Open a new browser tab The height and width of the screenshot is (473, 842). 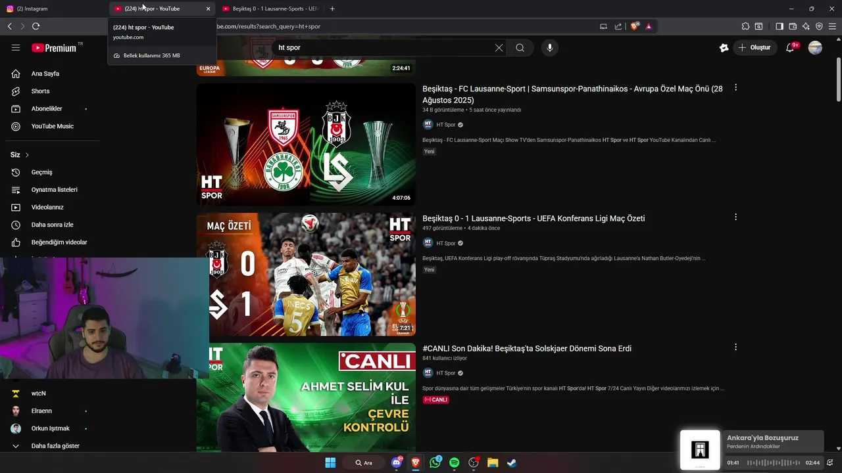point(332,9)
